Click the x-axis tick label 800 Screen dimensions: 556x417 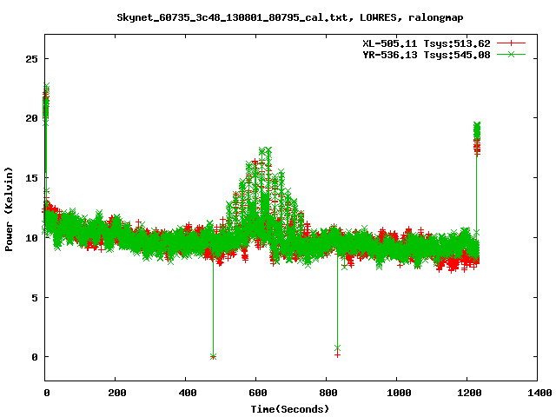(x=328, y=393)
